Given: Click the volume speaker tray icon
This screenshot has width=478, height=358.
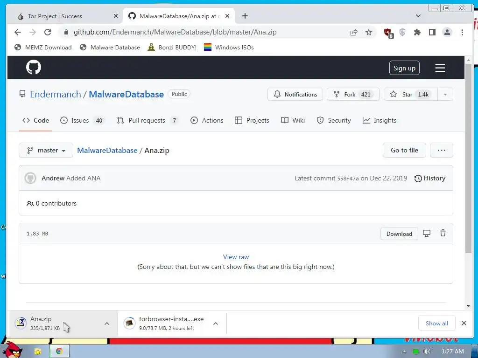Looking at the screenshot, I should pos(427,351).
